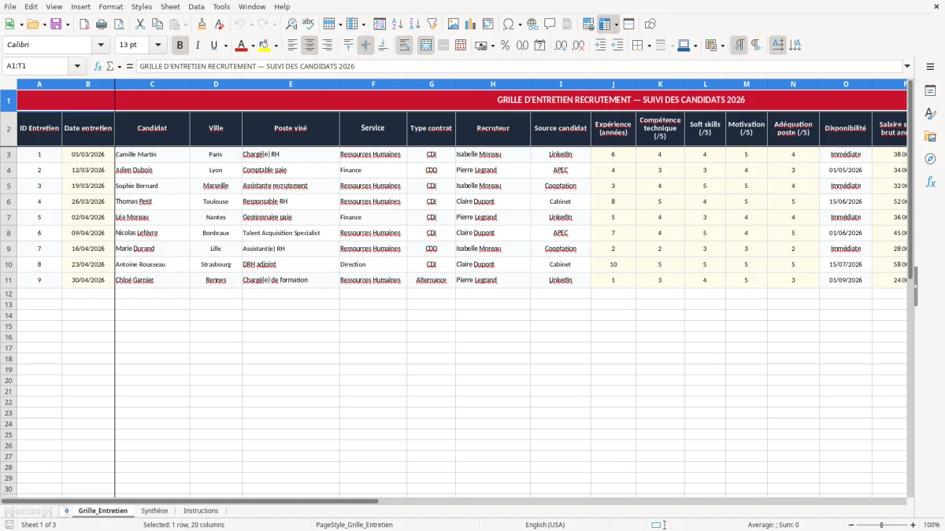Toggle Align Right
The image size is (945, 531).
tap(327, 46)
